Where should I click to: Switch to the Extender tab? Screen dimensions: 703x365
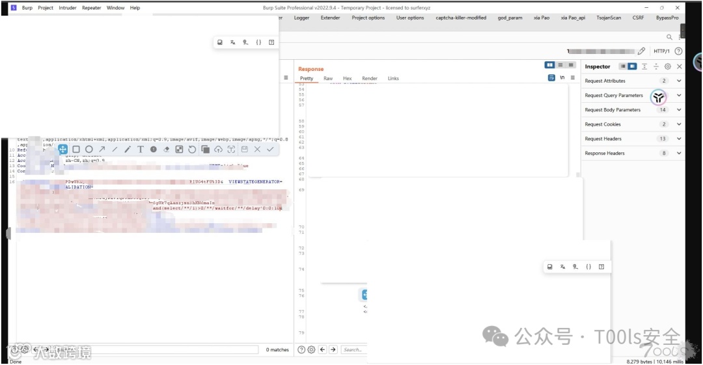[x=331, y=18]
